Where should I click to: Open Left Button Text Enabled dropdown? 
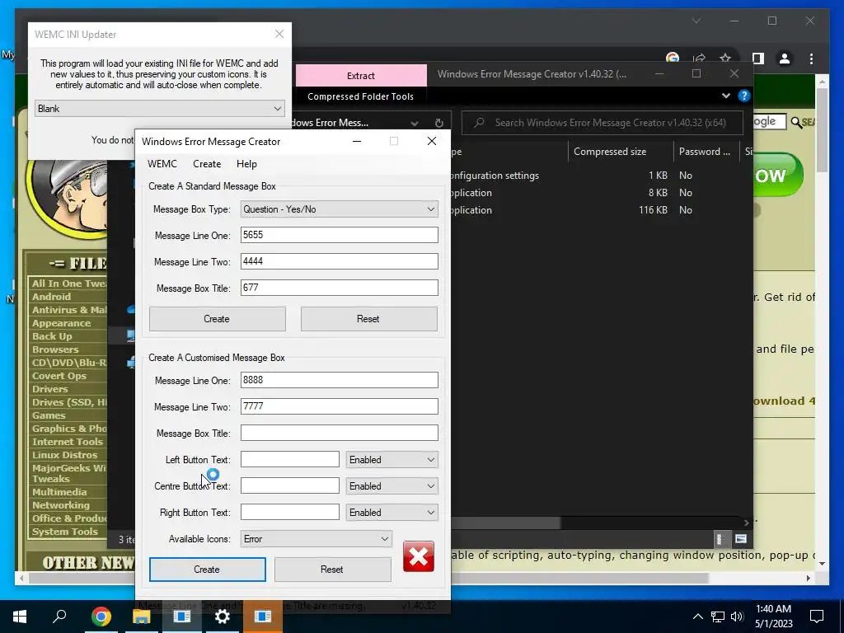392,460
